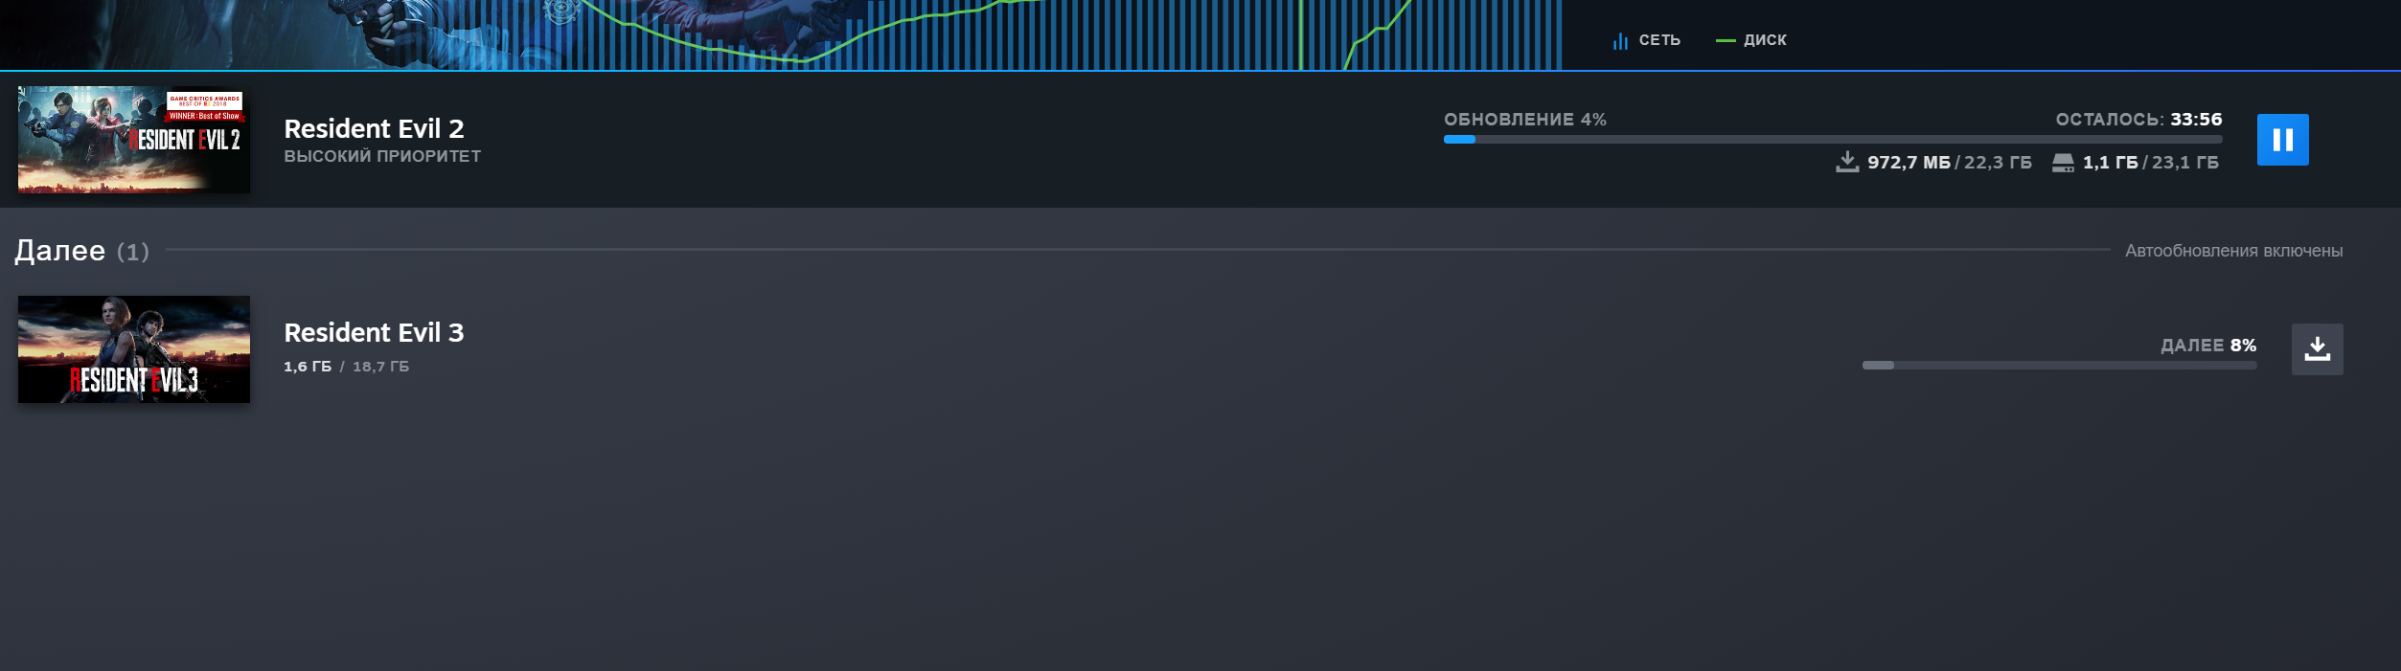Click the ДИСК legend label
Image resolution: width=2401 pixels, height=671 pixels.
1764,40
